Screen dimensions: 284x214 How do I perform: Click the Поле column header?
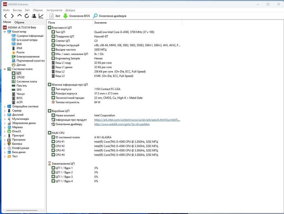(70, 23)
